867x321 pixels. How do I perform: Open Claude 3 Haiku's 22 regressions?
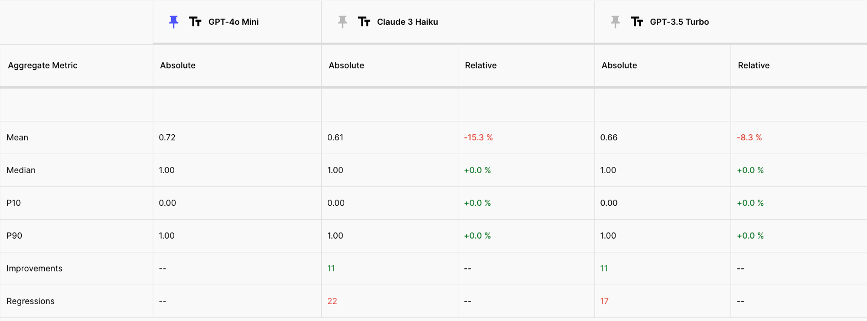332,301
